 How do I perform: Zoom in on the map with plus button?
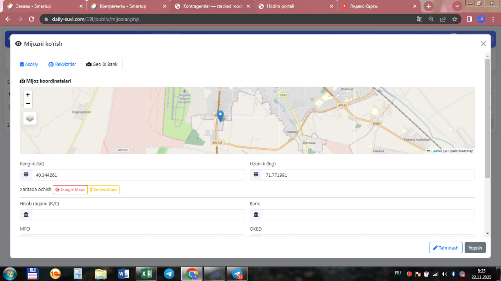(x=28, y=95)
